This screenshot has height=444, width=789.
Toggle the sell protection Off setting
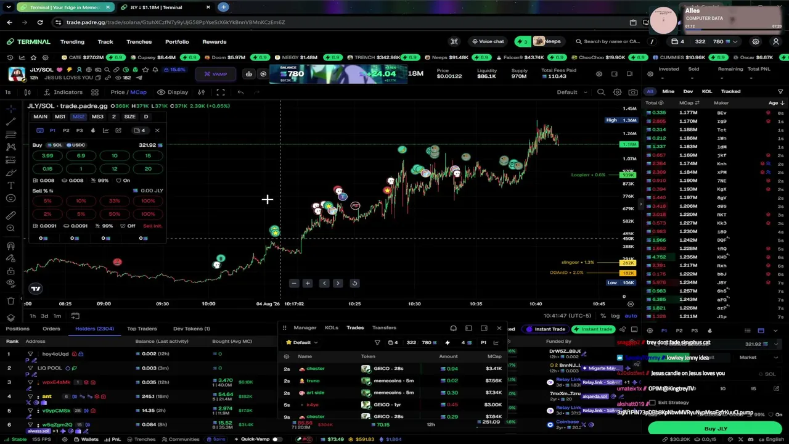[127, 226]
